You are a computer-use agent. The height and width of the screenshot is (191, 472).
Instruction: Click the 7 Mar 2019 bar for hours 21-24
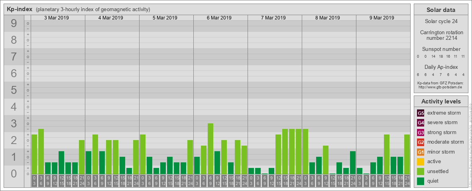pyautogui.click(x=298, y=151)
